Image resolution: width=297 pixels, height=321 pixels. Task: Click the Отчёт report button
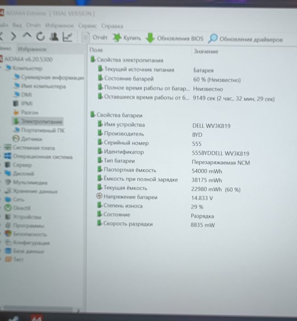(95, 38)
